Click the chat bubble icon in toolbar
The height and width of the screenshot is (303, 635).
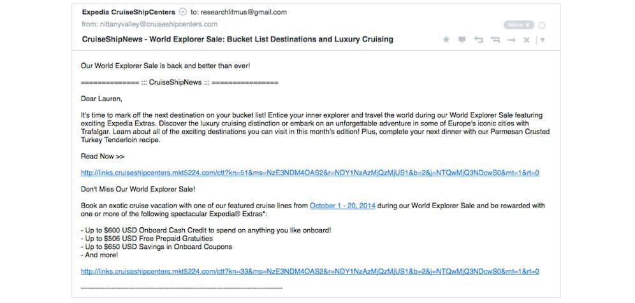[462, 39]
